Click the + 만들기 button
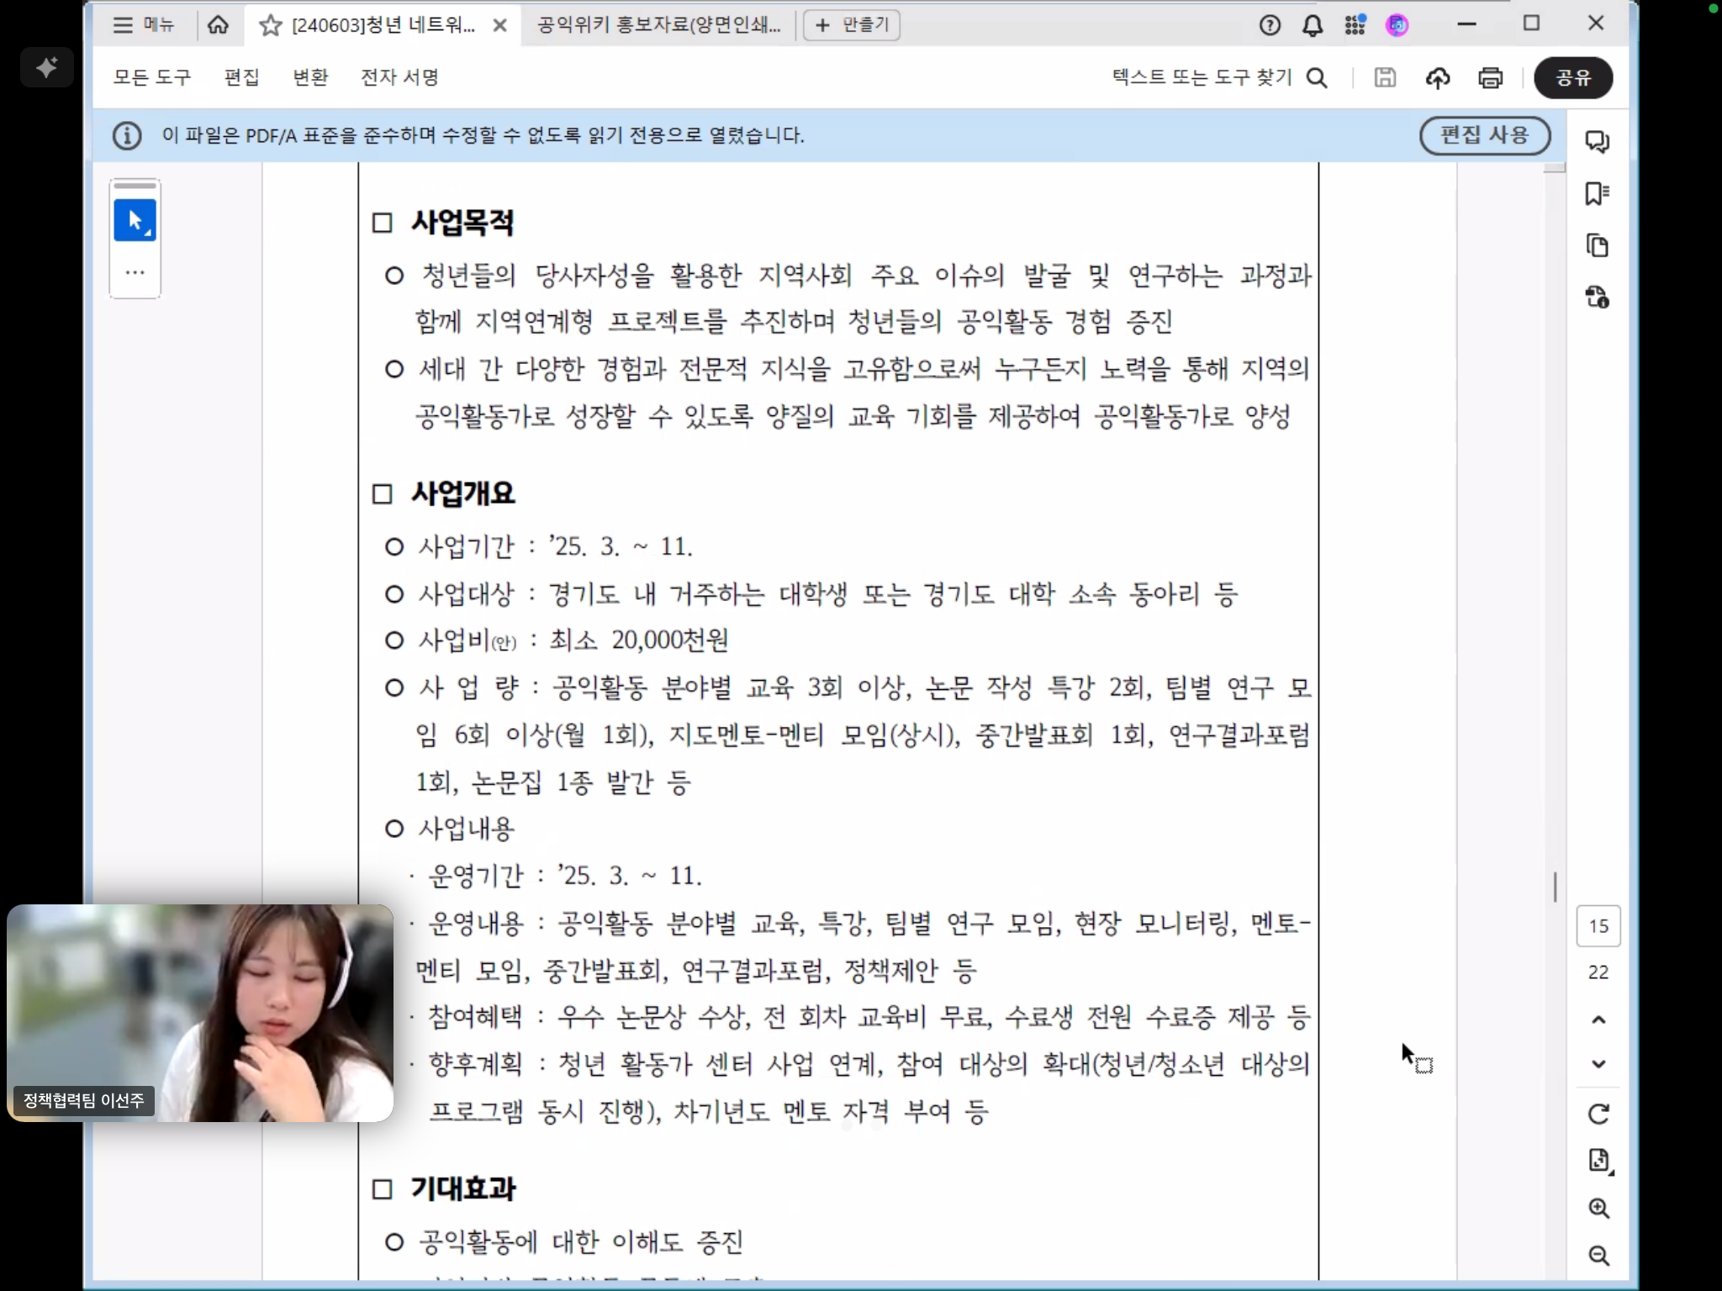 coord(852,25)
